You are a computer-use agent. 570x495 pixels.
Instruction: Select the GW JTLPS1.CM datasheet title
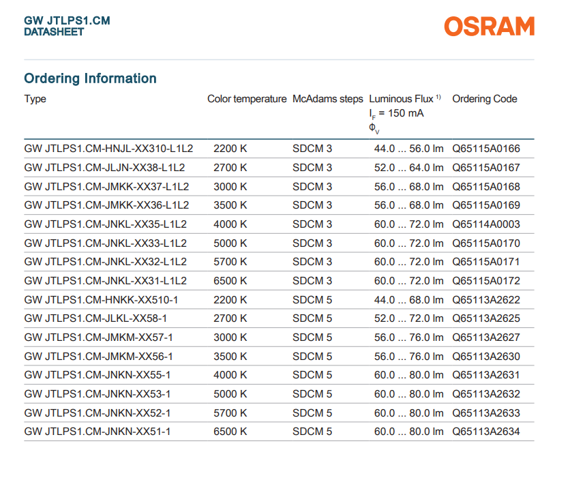pyautogui.click(x=67, y=26)
